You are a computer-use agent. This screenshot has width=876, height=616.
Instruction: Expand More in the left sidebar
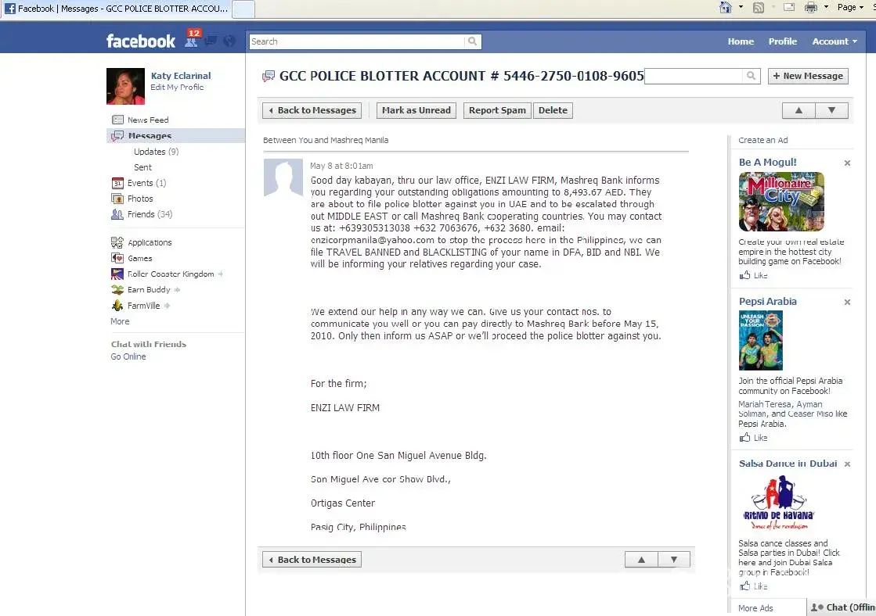[x=120, y=321]
